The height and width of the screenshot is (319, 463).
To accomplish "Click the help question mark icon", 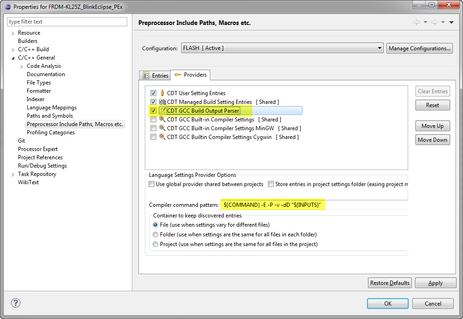I will 16,303.
